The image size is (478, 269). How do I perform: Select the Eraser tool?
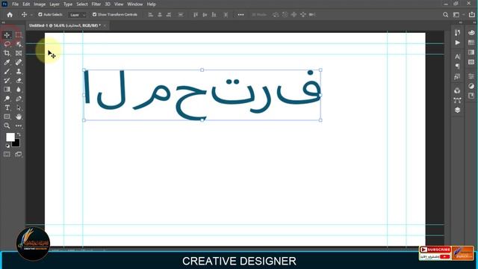tap(19, 81)
